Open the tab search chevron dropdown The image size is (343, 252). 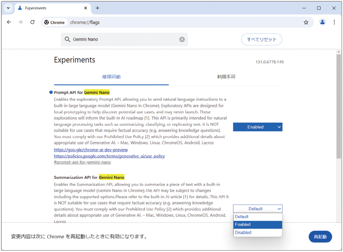coord(8,8)
